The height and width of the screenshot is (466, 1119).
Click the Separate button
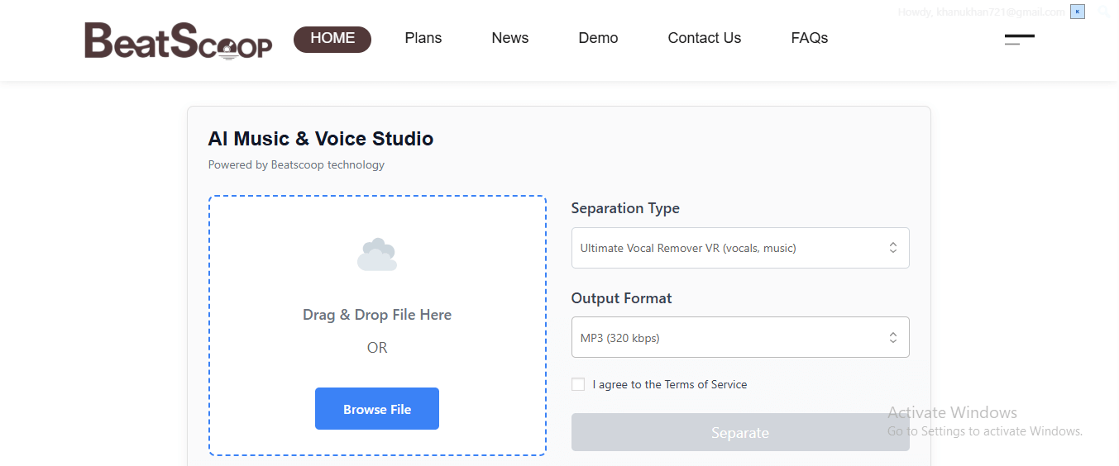(x=739, y=432)
